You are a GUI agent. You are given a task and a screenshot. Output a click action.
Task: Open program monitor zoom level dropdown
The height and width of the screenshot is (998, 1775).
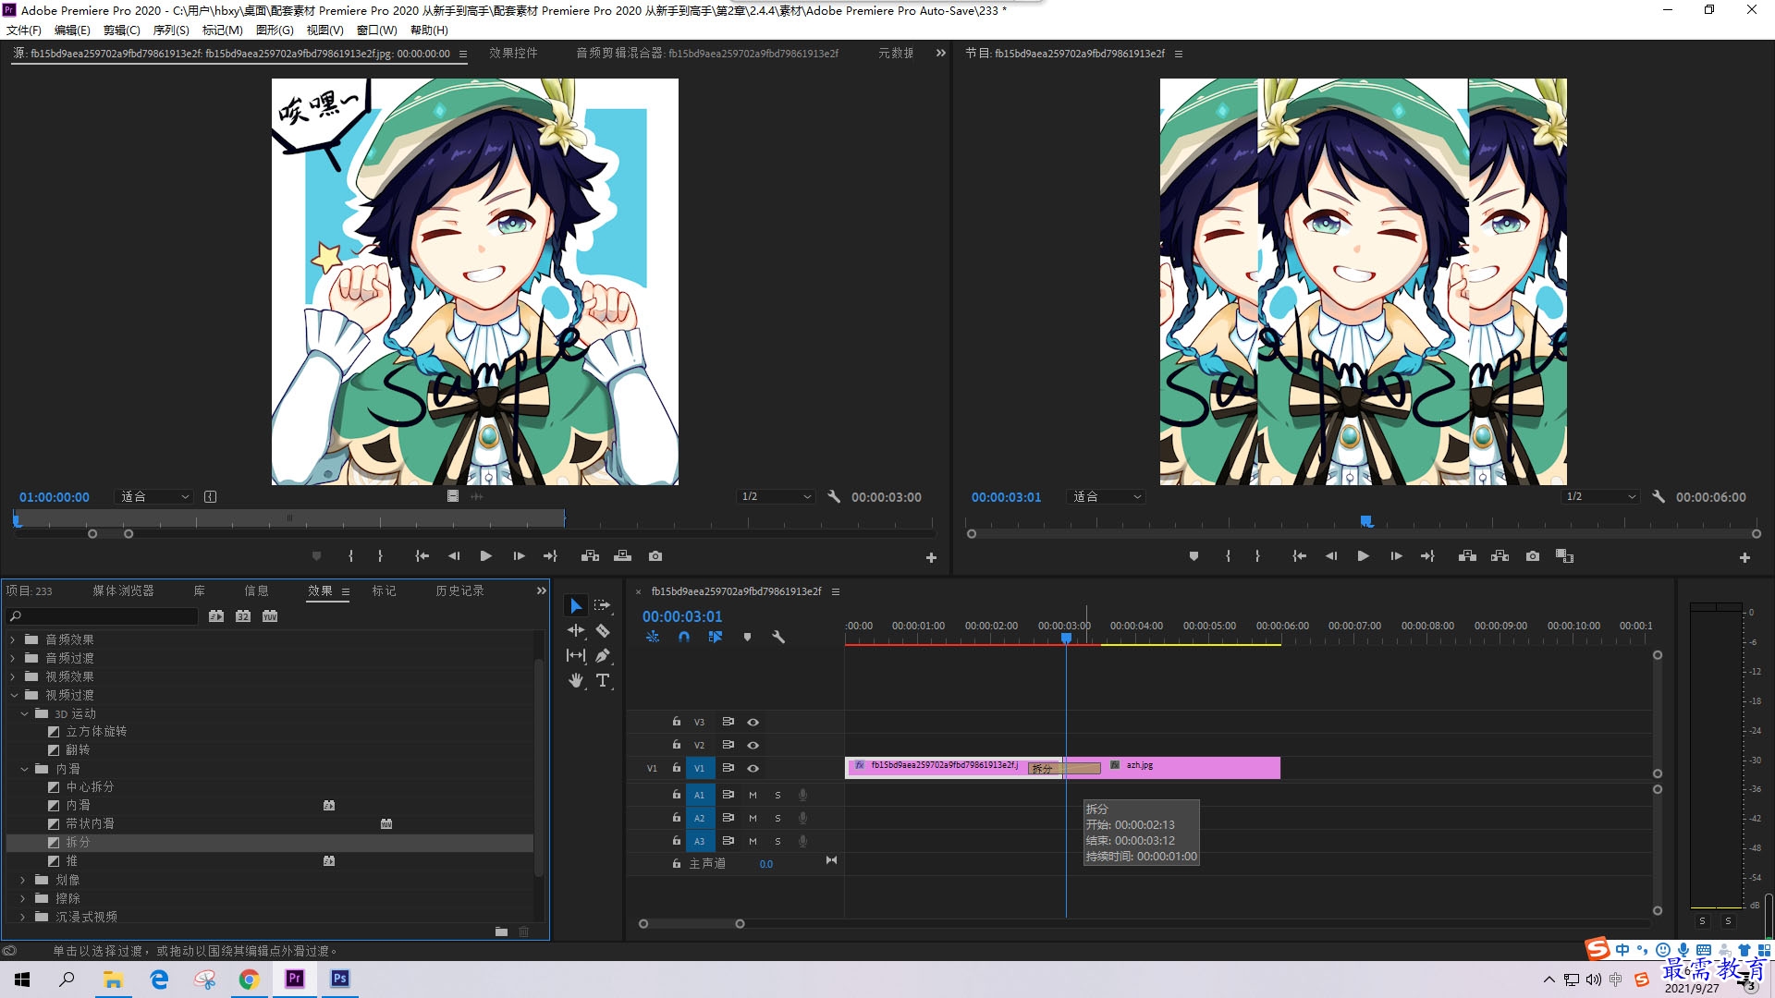(1106, 496)
